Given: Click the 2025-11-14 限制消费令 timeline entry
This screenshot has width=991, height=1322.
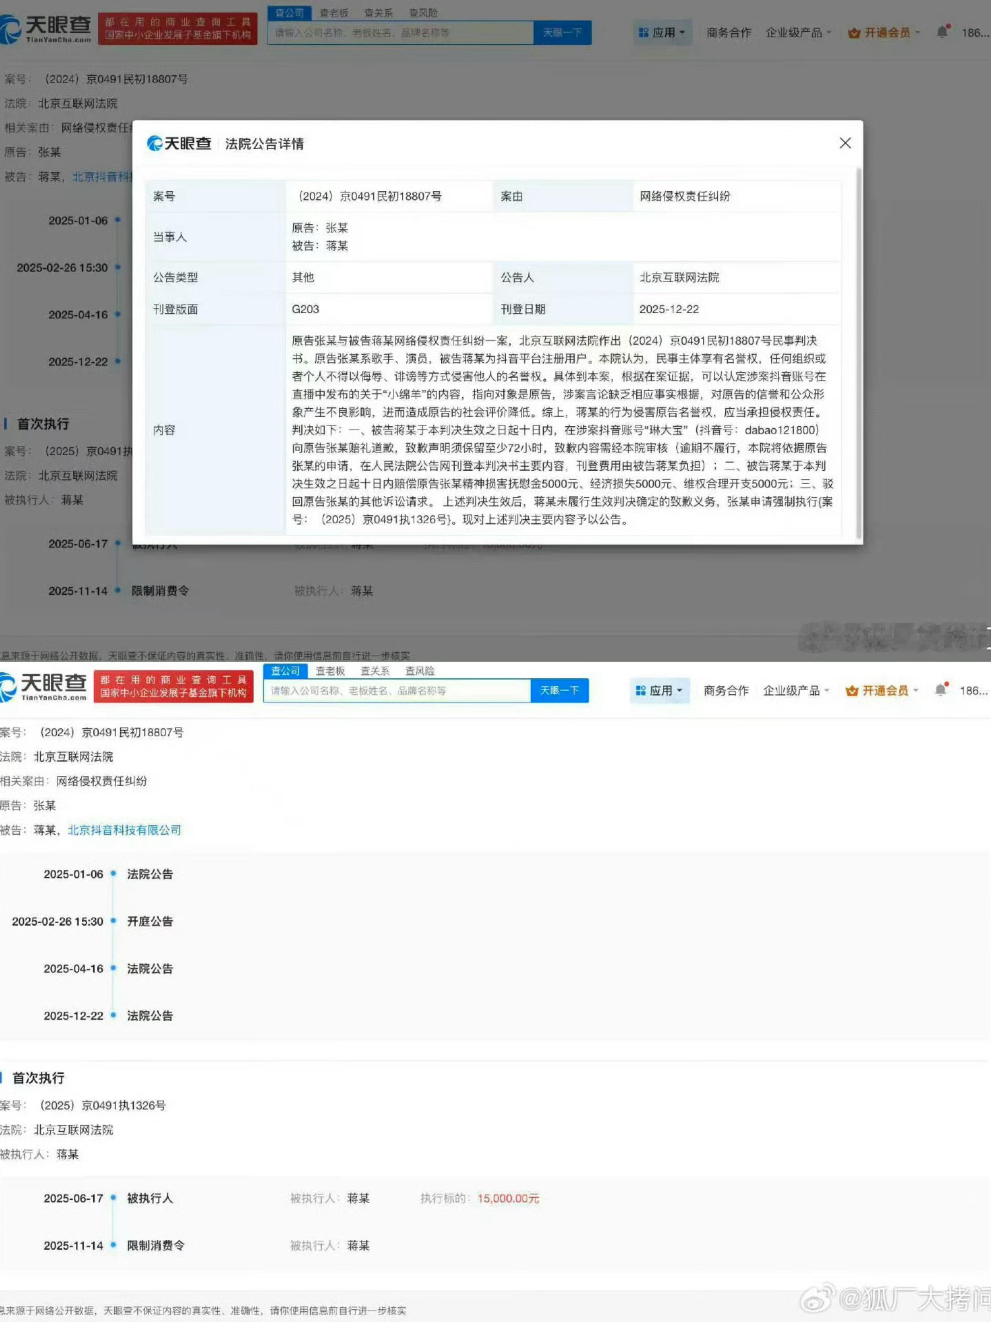Looking at the screenshot, I should click(157, 1245).
